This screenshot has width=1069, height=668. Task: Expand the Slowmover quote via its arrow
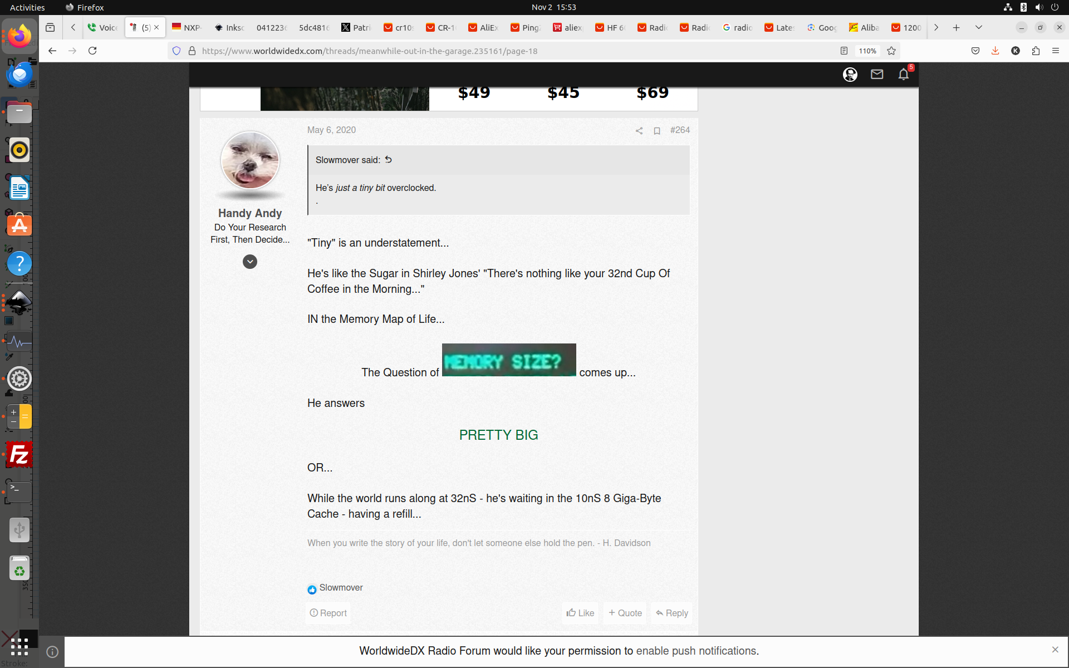point(389,160)
